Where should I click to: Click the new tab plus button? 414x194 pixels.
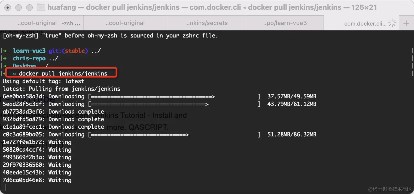[x=406, y=23]
